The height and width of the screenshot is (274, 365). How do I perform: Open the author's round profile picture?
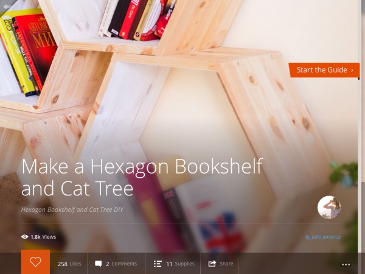point(329,208)
